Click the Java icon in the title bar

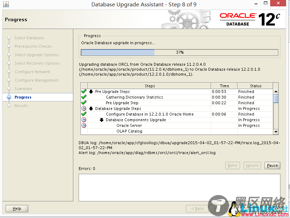tap(6, 4)
